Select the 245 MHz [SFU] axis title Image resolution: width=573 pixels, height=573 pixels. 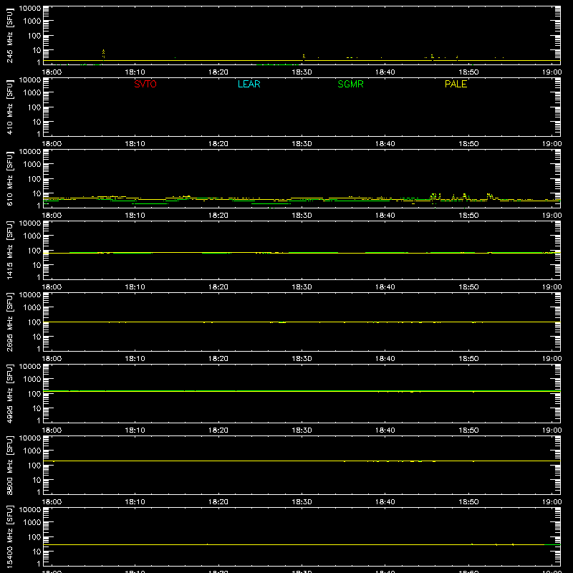coord(9,36)
